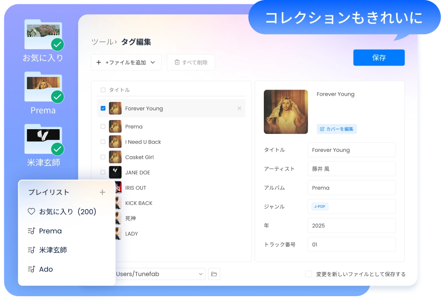
Task: Check the Casket Girl checkbox
Action: (x=103, y=157)
